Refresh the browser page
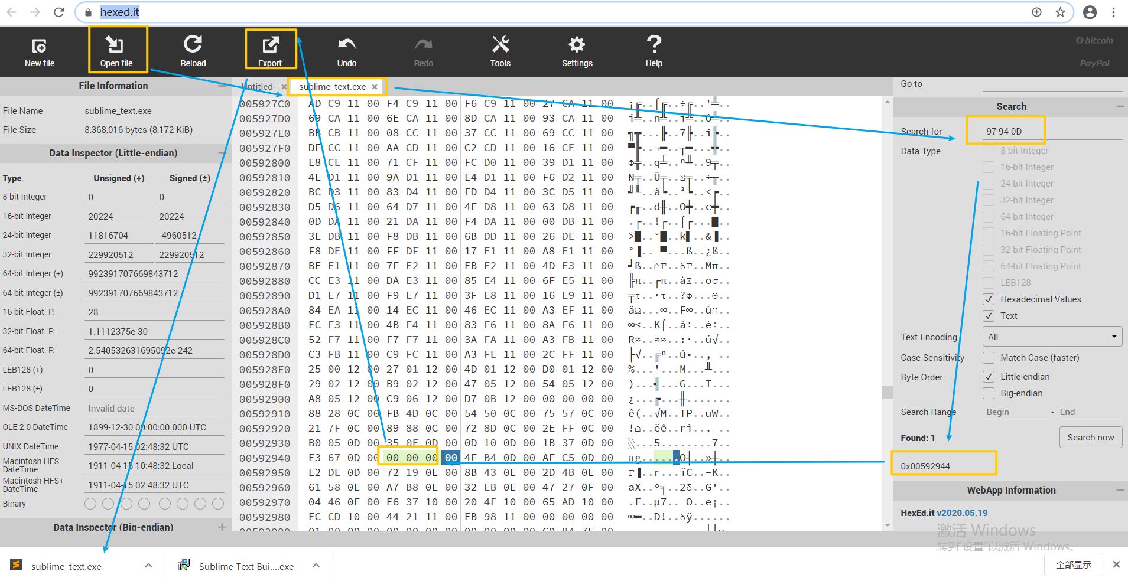 (59, 12)
